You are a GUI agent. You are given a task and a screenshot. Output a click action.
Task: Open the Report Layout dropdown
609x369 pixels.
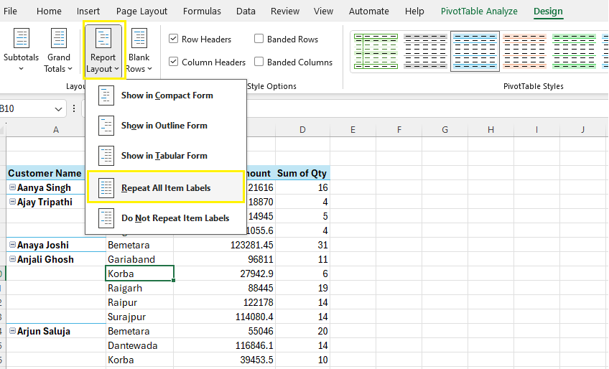(x=103, y=50)
